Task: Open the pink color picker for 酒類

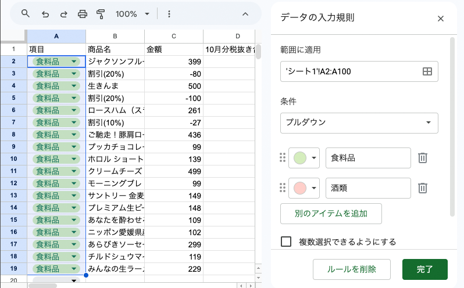Action: point(304,188)
